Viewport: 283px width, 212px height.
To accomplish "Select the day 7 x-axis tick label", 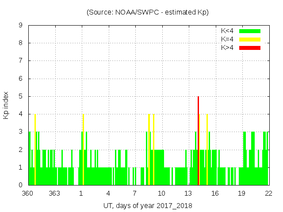I will [135, 193].
